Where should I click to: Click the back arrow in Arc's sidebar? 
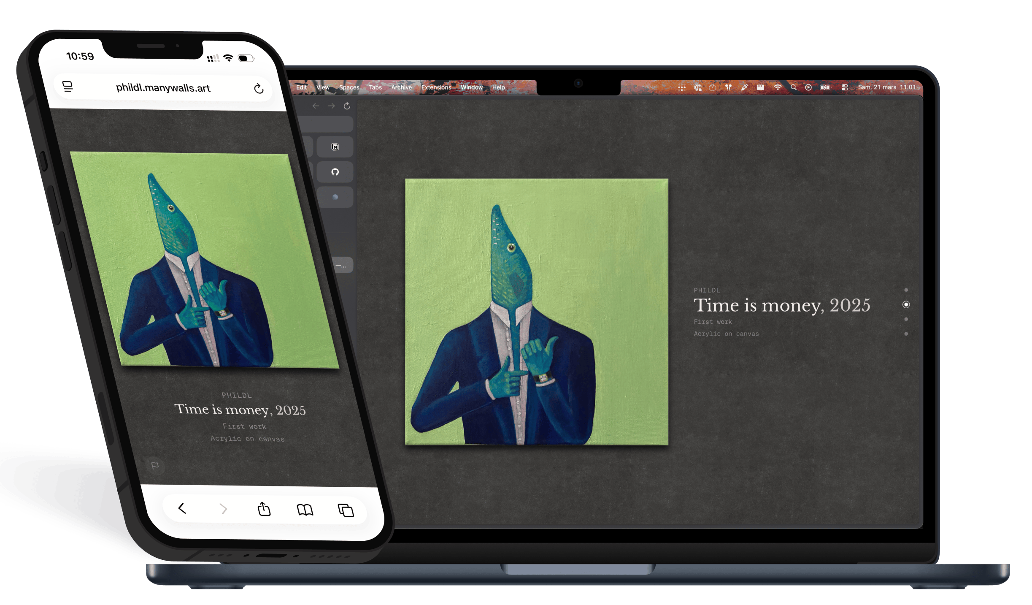316,106
